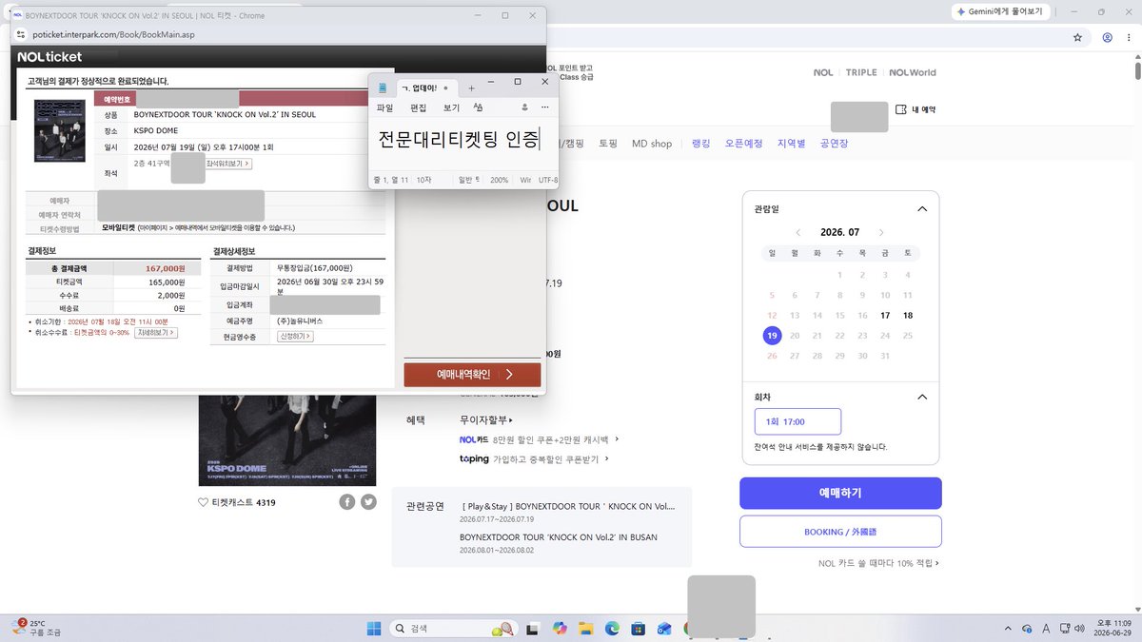
Task: Click the 예매내역확인 button
Action: click(x=472, y=375)
